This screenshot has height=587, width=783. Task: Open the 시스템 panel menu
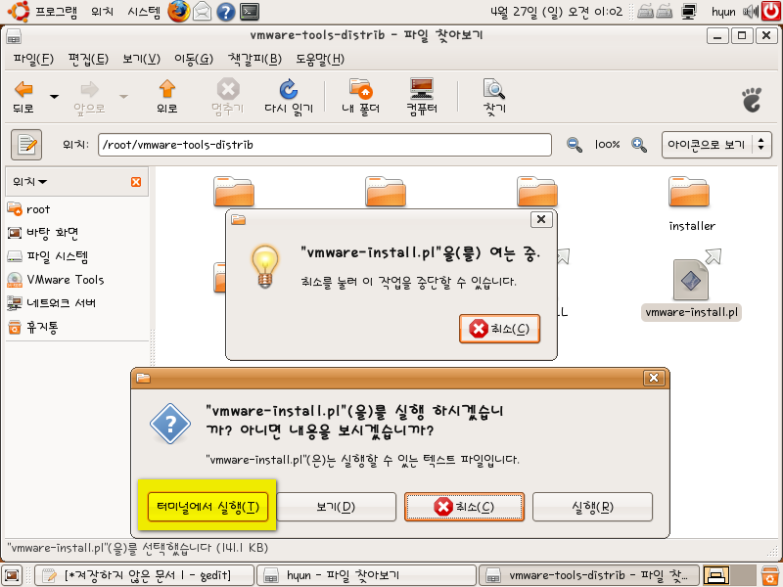pyautogui.click(x=144, y=12)
